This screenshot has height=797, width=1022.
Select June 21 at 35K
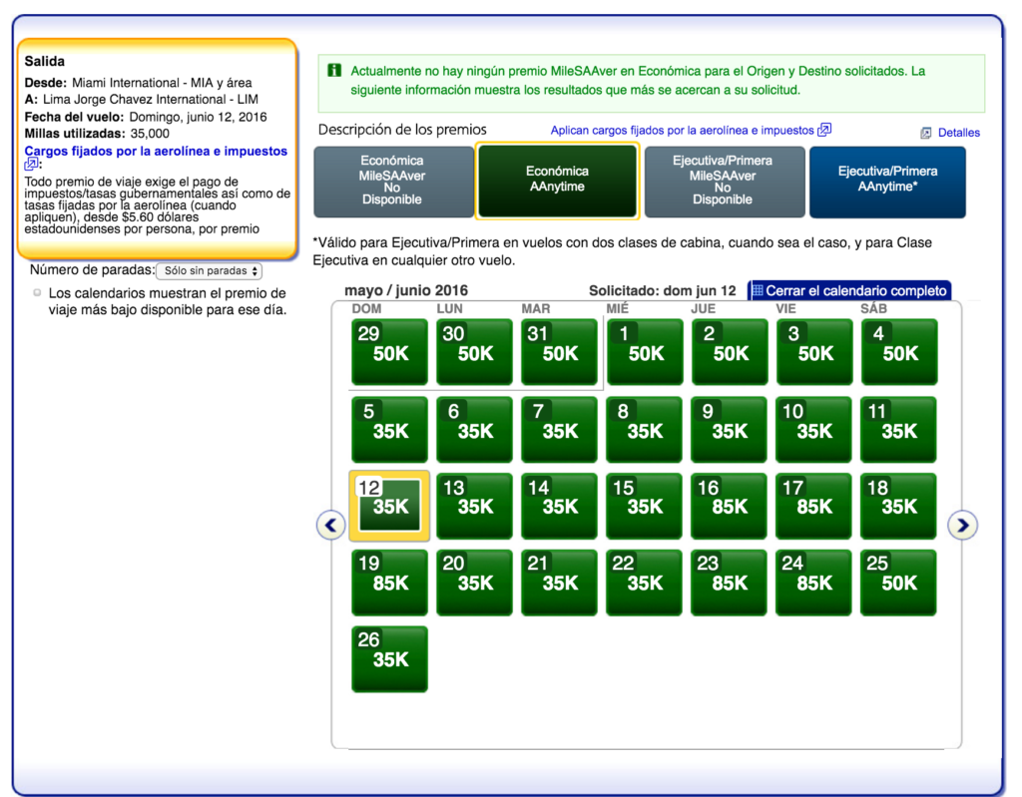point(559,583)
